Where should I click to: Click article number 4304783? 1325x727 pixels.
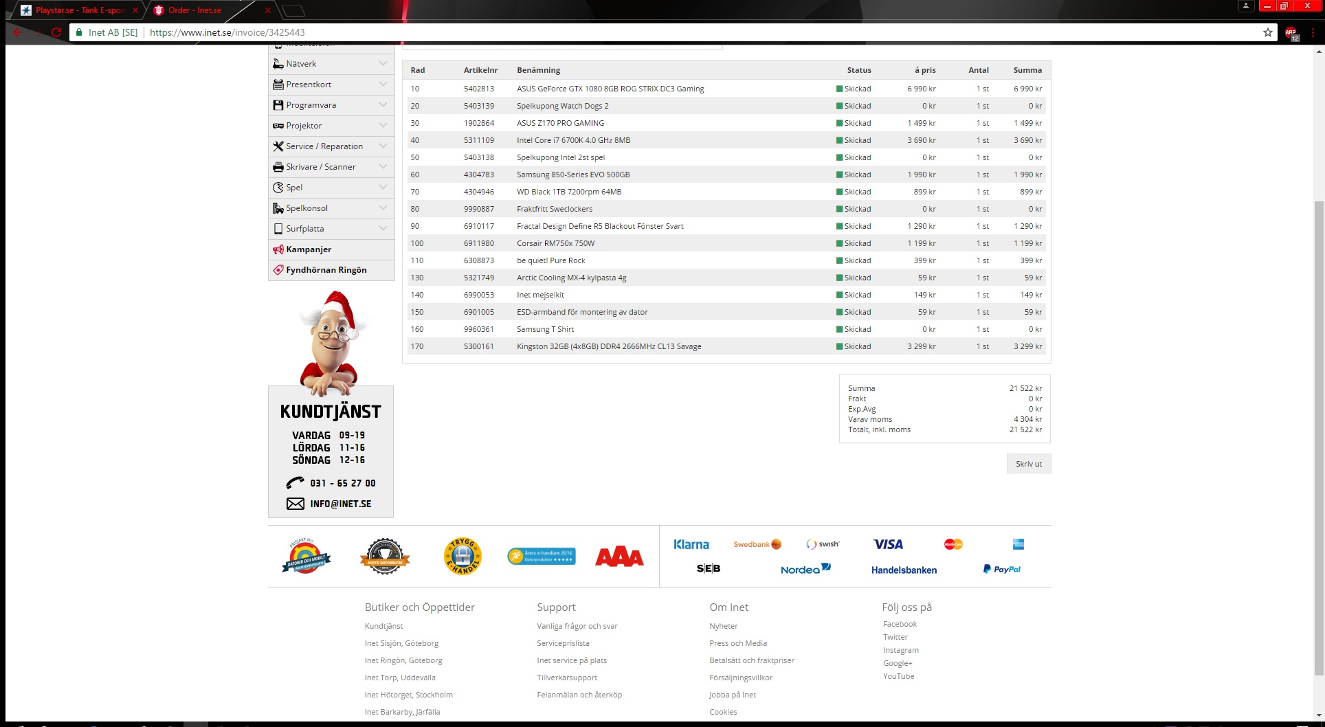click(x=479, y=175)
